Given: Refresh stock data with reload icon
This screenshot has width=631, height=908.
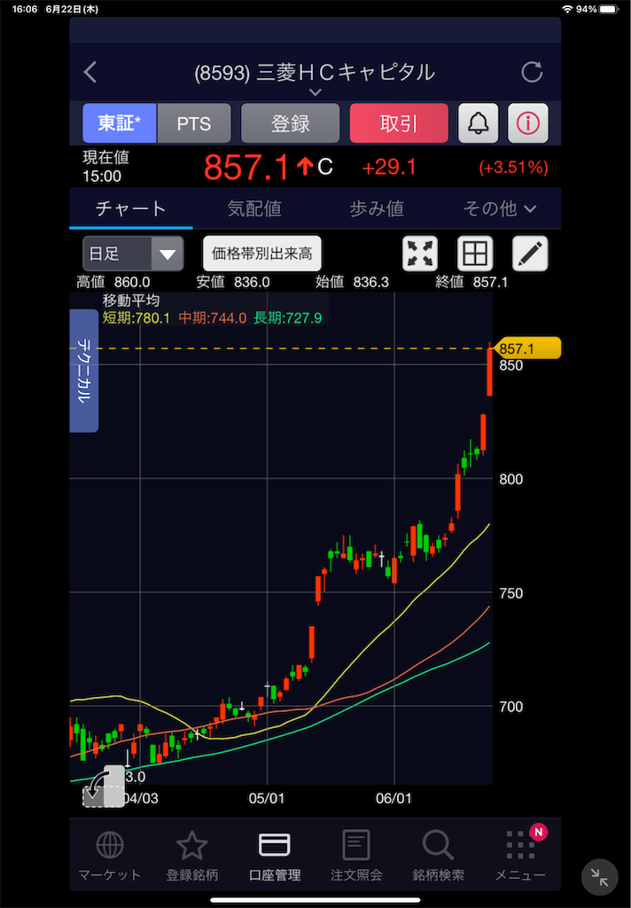Looking at the screenshot, I should 532,73.
